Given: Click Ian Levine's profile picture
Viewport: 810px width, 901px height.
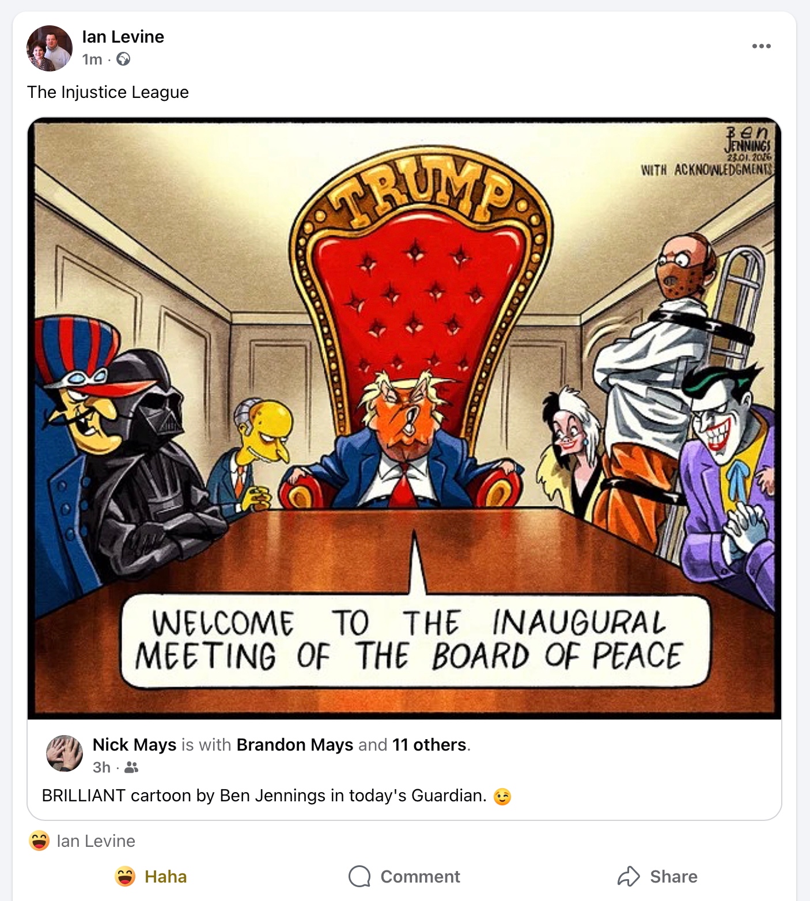Looking at the screenshot, I should 50,48.
